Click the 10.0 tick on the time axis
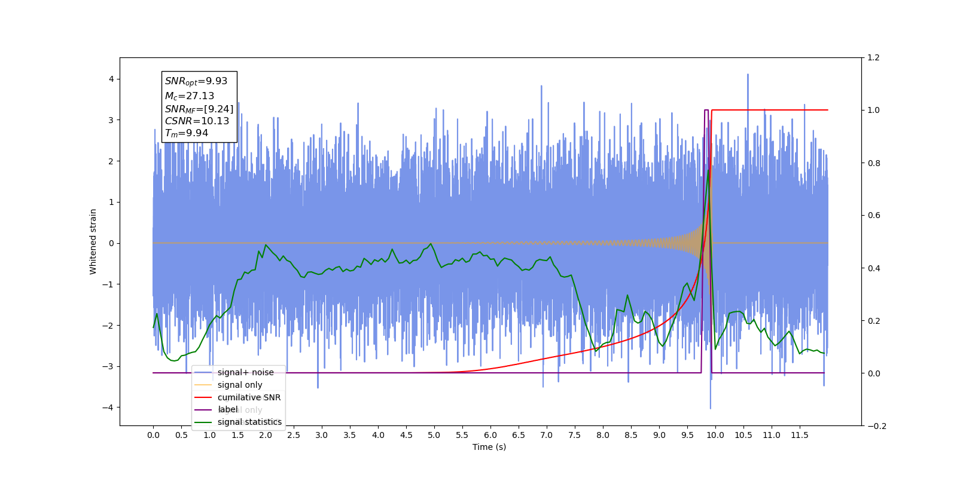957x478 pixels. click(715, 435)
